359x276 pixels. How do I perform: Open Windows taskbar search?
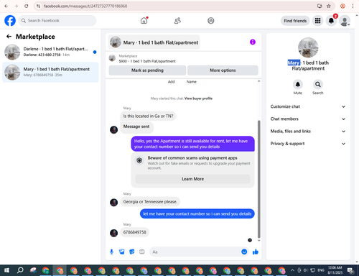pyautogui.click(x=20, y=270)
